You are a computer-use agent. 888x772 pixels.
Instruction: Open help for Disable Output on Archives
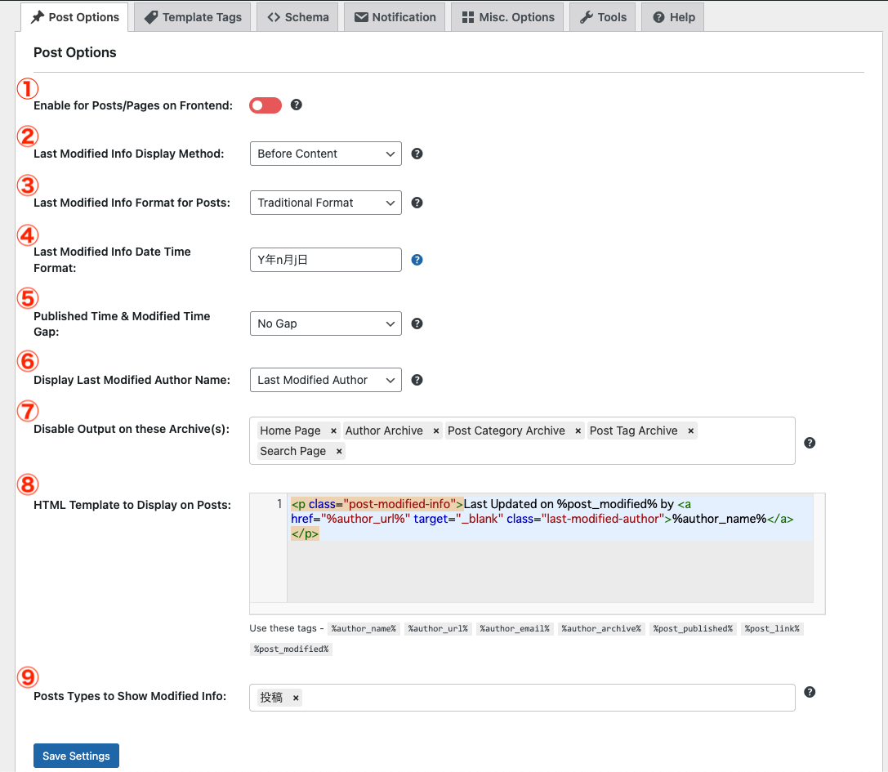pos(810,442)
